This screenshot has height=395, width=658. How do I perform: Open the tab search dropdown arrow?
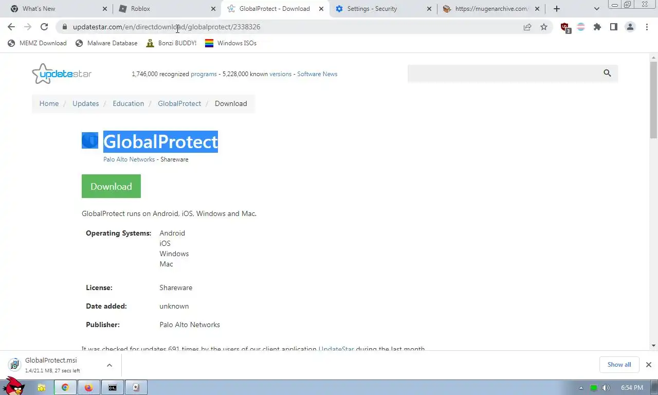[x=596, y=9]
